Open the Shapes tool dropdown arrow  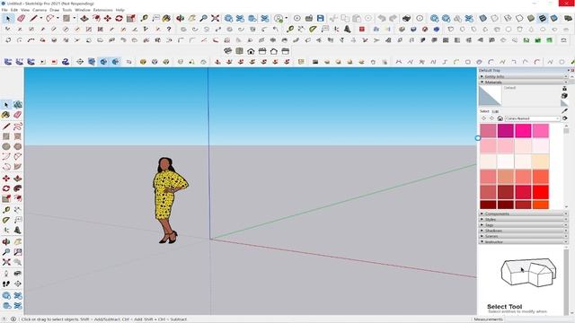(74, 18)
